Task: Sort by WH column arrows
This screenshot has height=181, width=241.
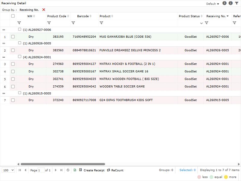Action: point(34,16)
